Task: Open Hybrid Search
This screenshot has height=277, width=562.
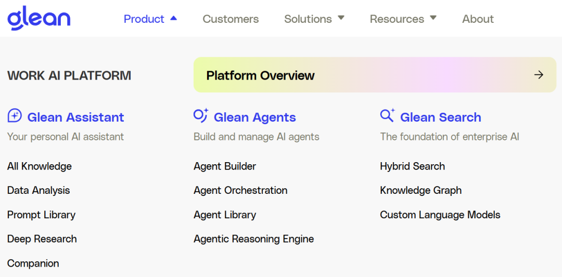Action: point(413,166)
